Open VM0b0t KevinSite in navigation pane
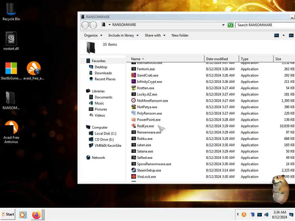Screen dimensions: 295x221 click(x=108, y=145)
